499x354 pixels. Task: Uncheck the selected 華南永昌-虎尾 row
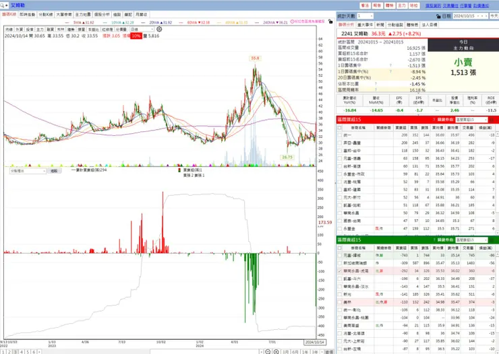coord(340,271)
